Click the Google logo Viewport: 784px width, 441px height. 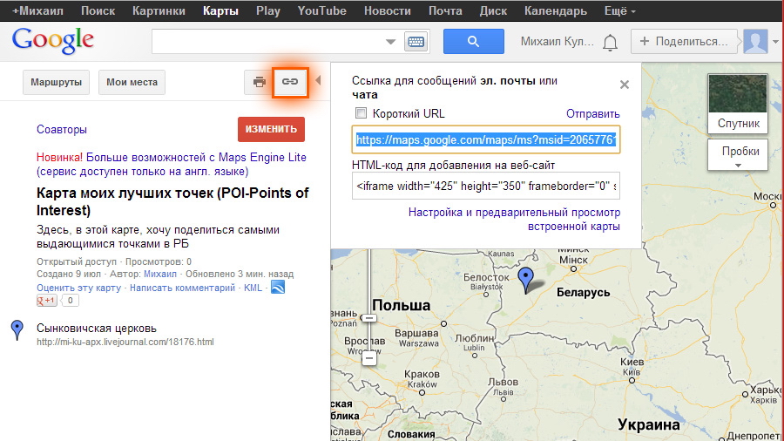(52, 41)
